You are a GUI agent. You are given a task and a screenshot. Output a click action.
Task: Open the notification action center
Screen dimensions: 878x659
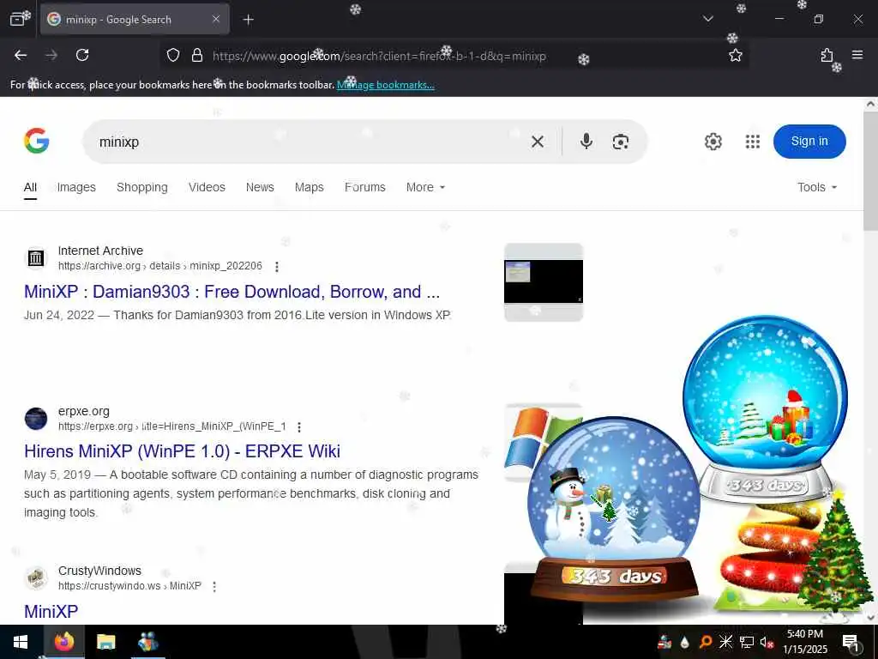click(851, 642)
